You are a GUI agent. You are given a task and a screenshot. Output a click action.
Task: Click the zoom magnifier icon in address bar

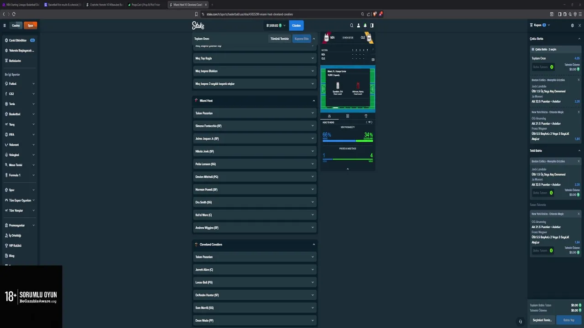pos(363,14)
